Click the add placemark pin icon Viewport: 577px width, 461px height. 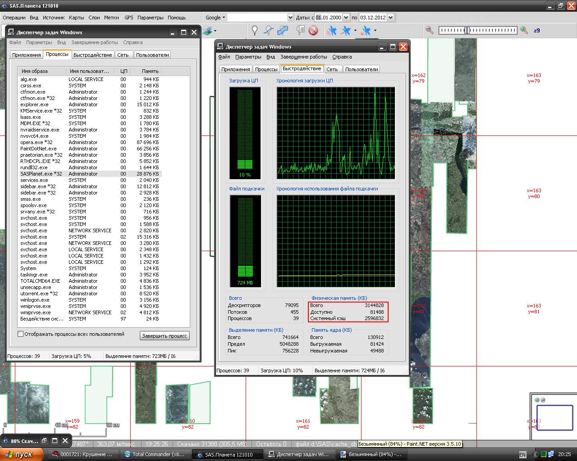coord(255,31)
